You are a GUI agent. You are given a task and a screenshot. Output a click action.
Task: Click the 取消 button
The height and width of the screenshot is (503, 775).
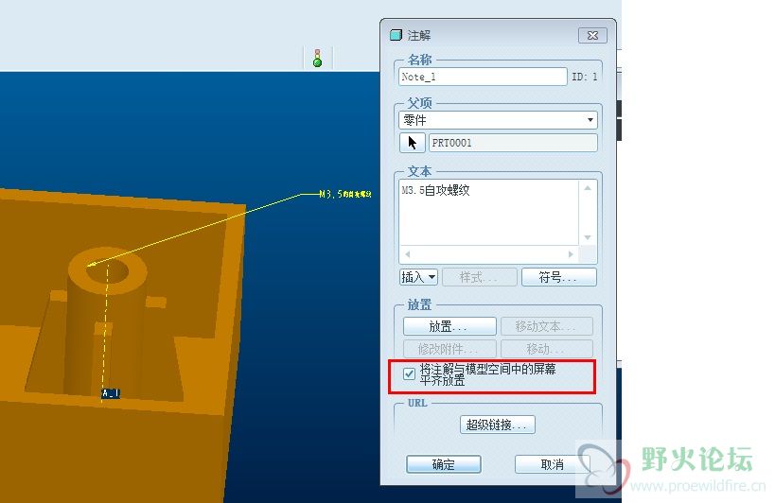coord(552,464)
